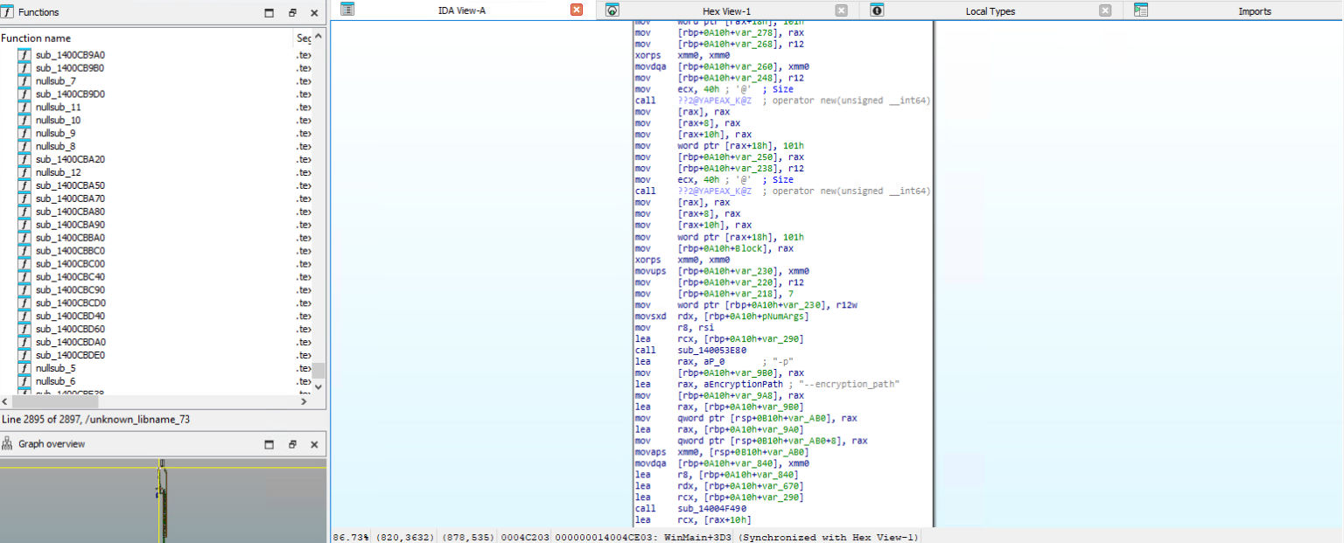This screenshot has height=543, width=1344.
Task: Select nullsub_12 in the functions list
Action: coord(58,172)
